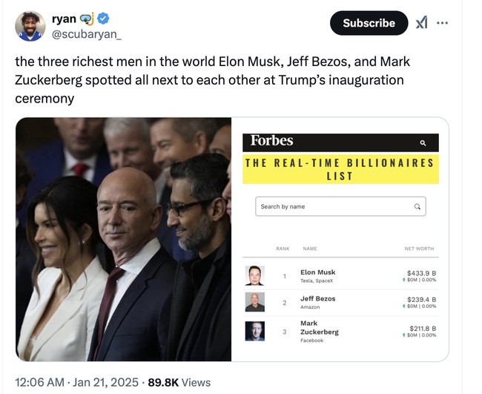The height and width of the screenshot is (394, 482).
Task: Click the NET WORTH column header
Action: click(x=419, y=249)
